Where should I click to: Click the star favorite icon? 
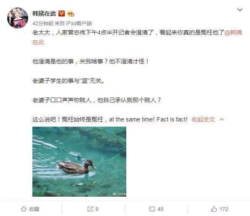(24, 209)
